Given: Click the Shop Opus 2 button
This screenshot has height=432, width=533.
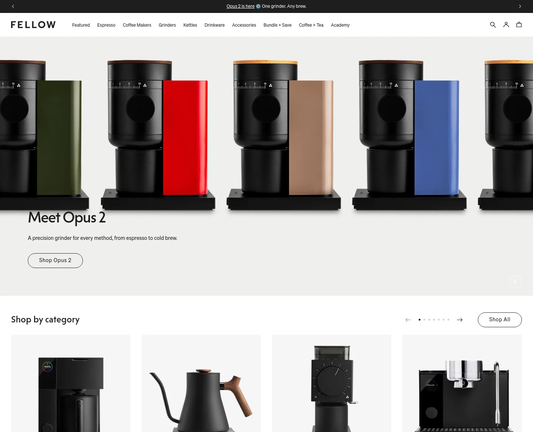Looking at the screenshot, I should [55, 261].
